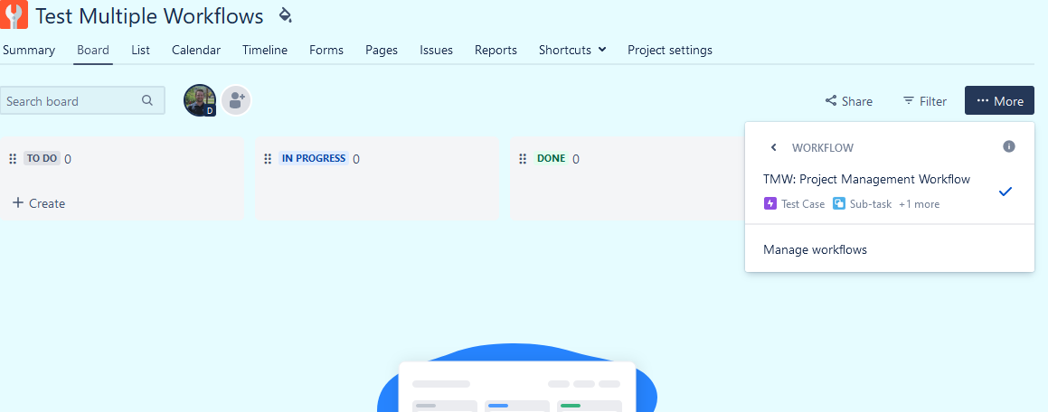Open the Reports tab
This screenshot has width=1048, height=412.
[x=496, y=50]
